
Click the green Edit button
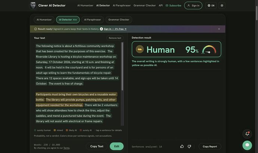point(117,146)
